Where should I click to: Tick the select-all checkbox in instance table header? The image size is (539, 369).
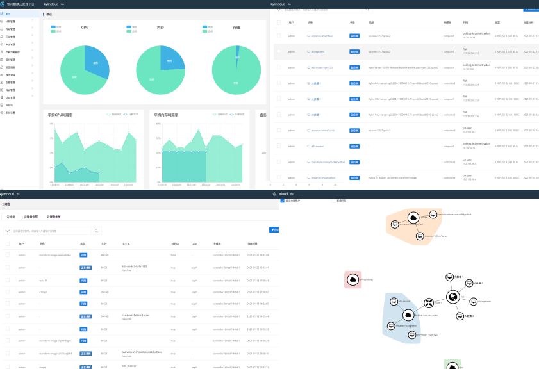click(x=278, y=22)
